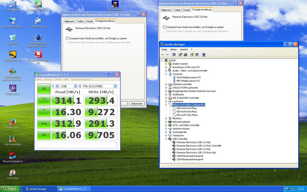Screen dimensions: 307x192
Task: Open the Aktion menu in Geräte-Manager
Action: pyautogui.click(x=174, y=49)
